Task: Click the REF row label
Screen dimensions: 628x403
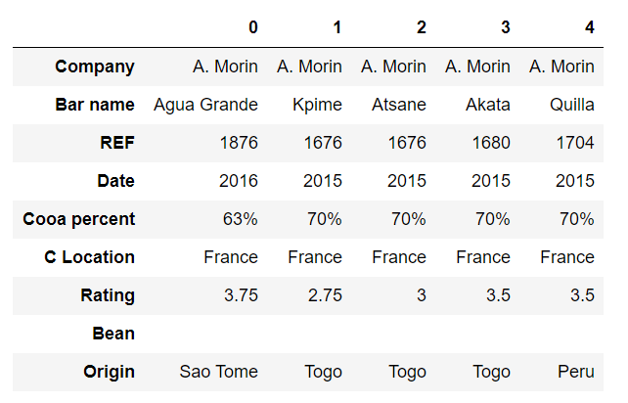Action: click(x=116, y=143)
